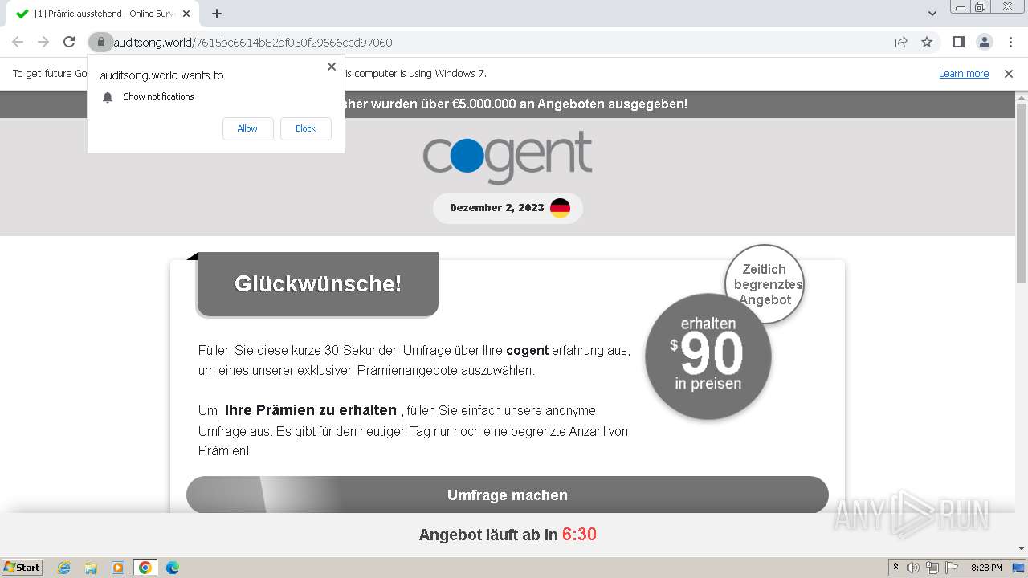Go back with the browser back arrow
This screenshot has width=1028, height=578.
pos(18,42)
